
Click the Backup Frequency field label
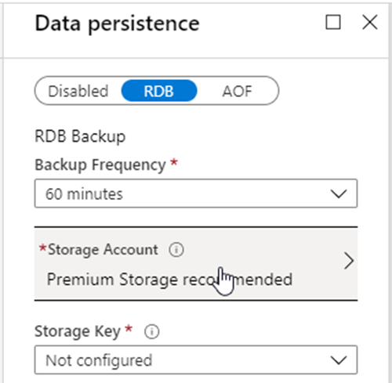click(100, 165)
